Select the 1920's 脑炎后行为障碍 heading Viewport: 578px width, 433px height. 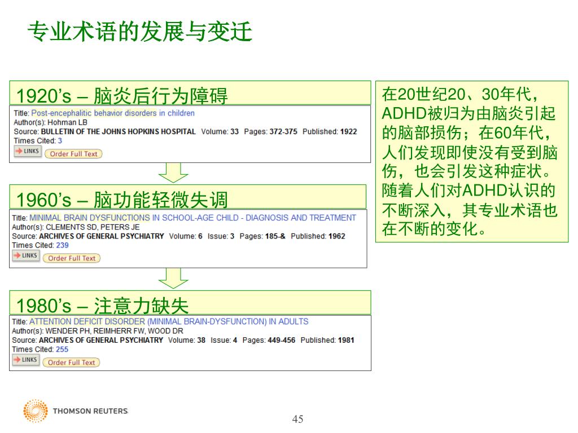(190, 93)
